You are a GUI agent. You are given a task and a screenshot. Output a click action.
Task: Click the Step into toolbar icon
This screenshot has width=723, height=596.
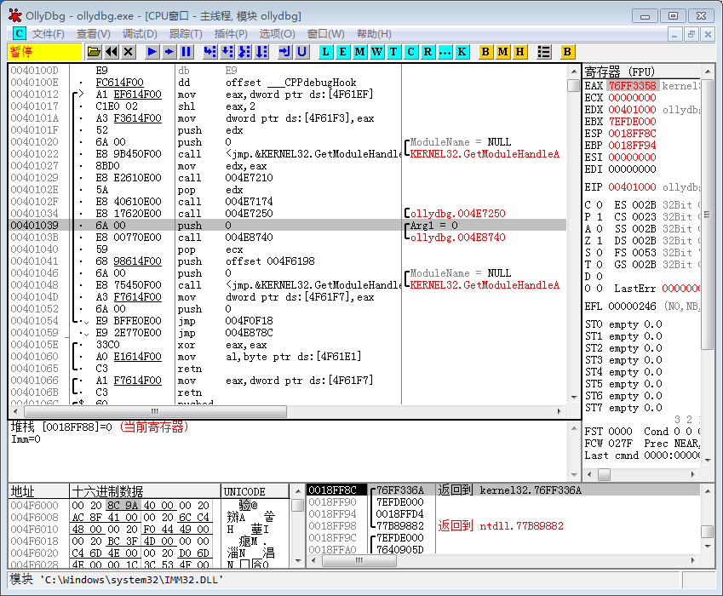point(210,52)
